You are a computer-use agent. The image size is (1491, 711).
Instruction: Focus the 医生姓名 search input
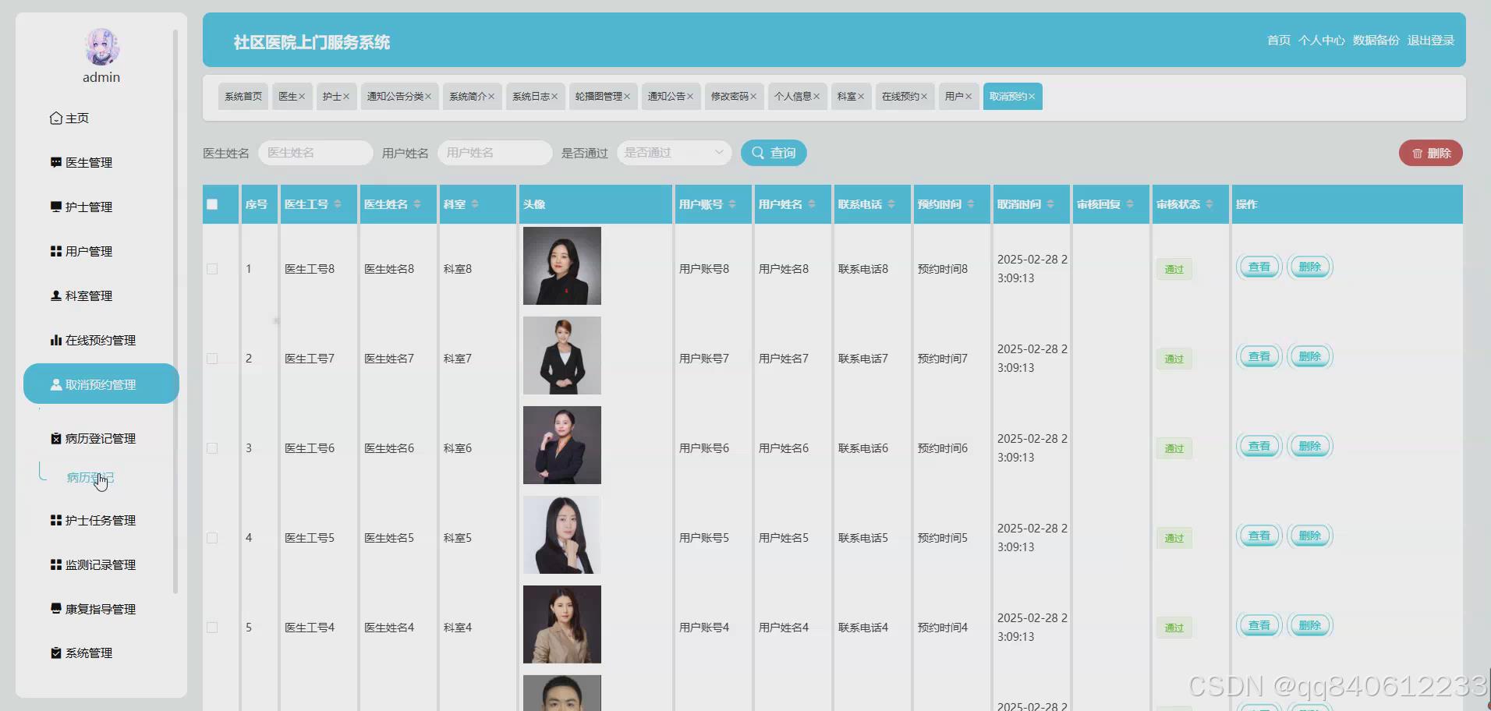[316, 153]
